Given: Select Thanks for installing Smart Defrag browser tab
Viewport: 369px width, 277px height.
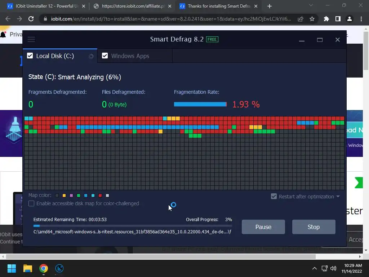Looking at the screenshot, I should click(x=219, y=6).
